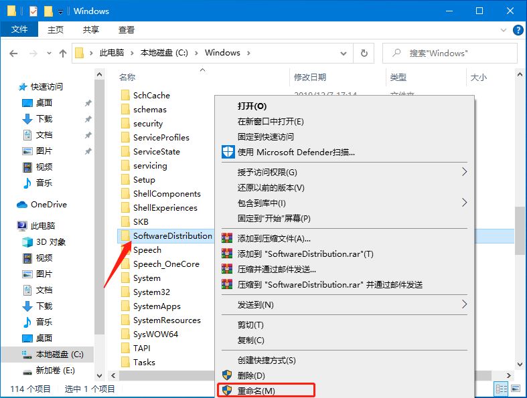Click shield icon beside 重命名(M)
The width and height of the screenshot is (527, 398).
(227, 391)
